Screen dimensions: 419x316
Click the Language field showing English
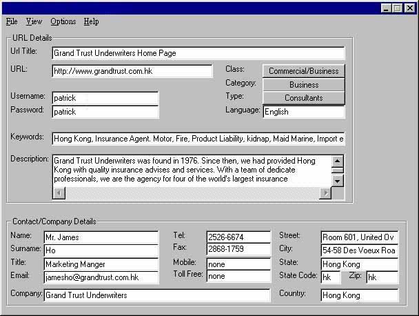pos(304,112)
